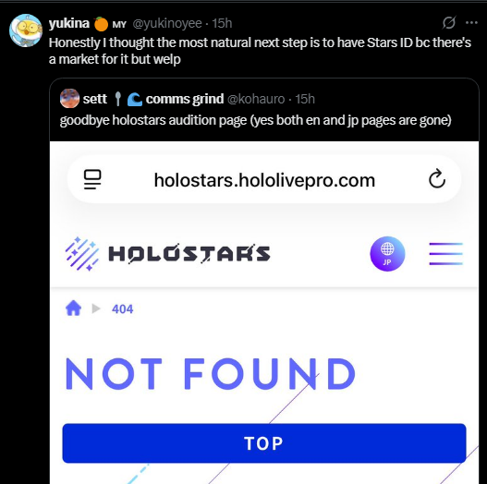Screen dimensions: 487x484
Task: Click the breadcrumb arrow separator
Action: click(x=96, y=309)
